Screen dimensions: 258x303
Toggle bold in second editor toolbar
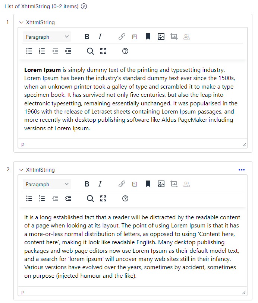[x=87, y=184]
